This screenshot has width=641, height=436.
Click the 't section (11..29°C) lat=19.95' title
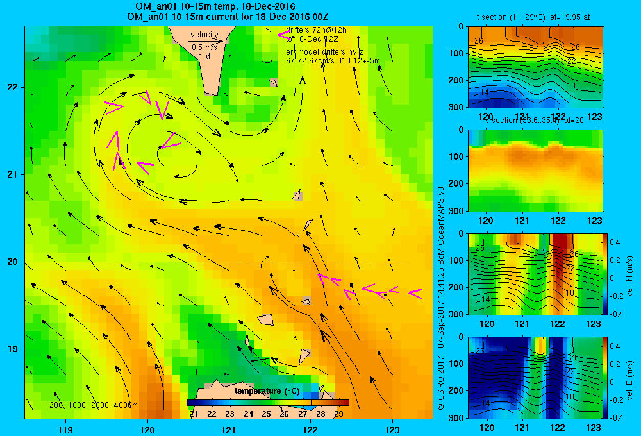point(533,17)
